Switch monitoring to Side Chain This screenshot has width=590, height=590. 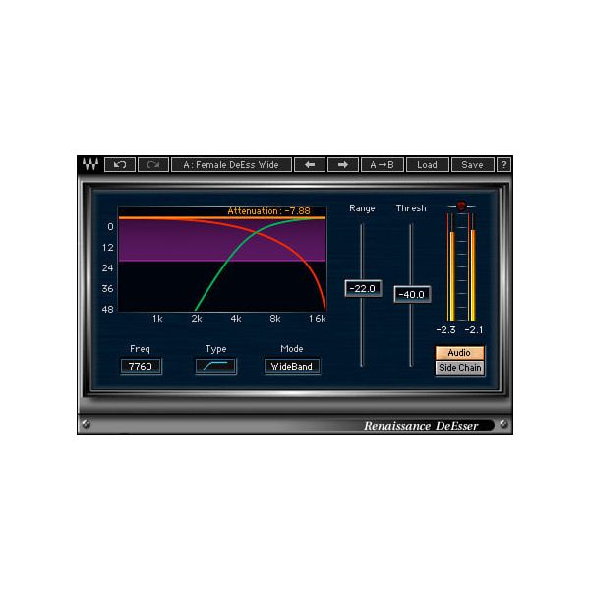point(459,368)
